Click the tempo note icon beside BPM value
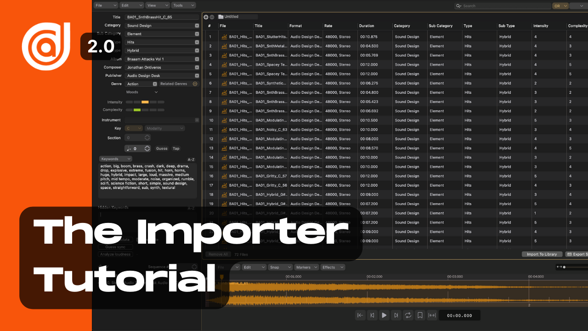 coord(129,148)
